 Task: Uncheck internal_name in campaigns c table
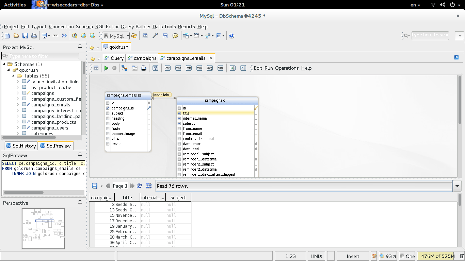point(179,118)
